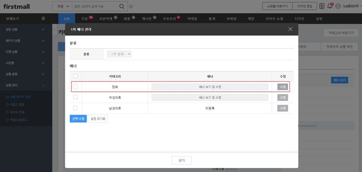Check the select-all header checkbox
The height and width of the screenshot is (172, 362).
pos(76,76)
